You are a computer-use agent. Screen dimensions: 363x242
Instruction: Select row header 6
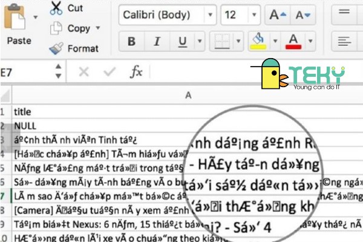pos(5,182)
